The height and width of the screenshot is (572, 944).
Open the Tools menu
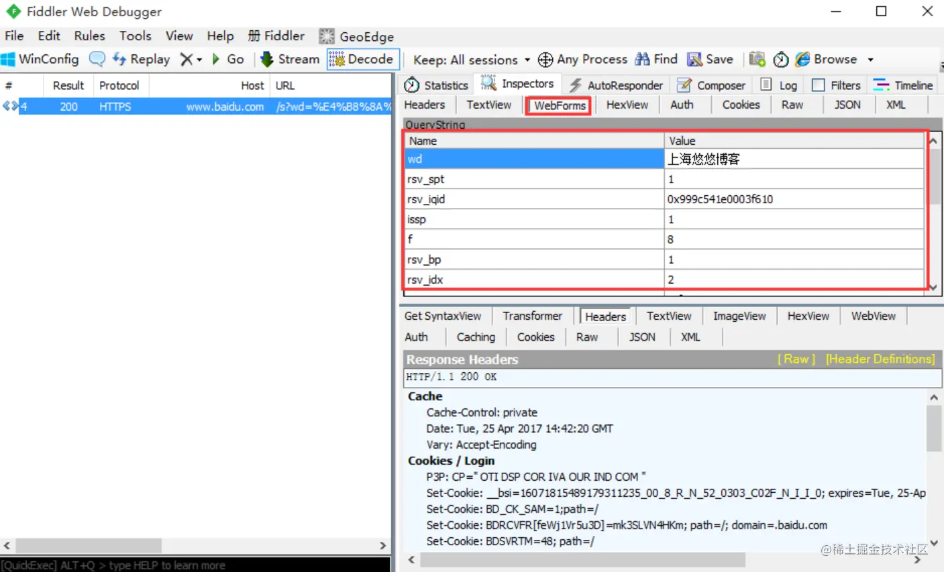(136, 36)
